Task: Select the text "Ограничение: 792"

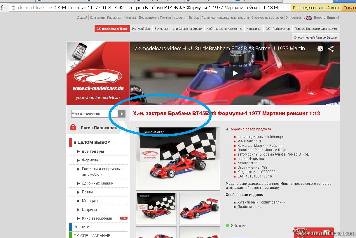Action: click(x=252, y=168)
